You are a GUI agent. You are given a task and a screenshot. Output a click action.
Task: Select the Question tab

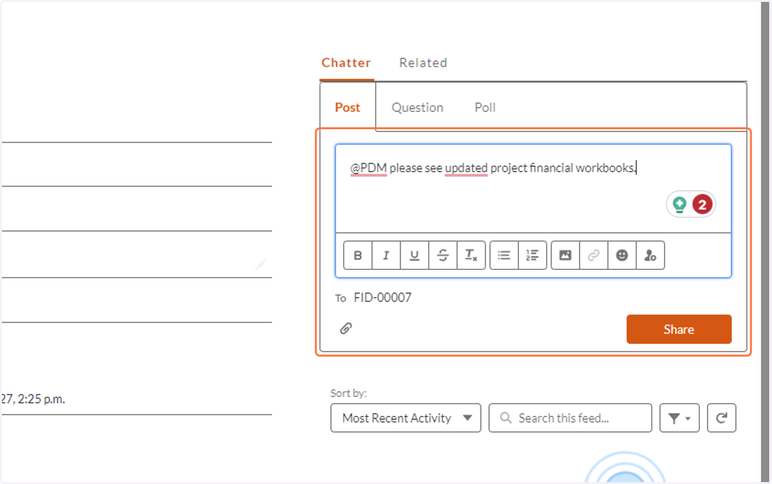tap(418, 107)
